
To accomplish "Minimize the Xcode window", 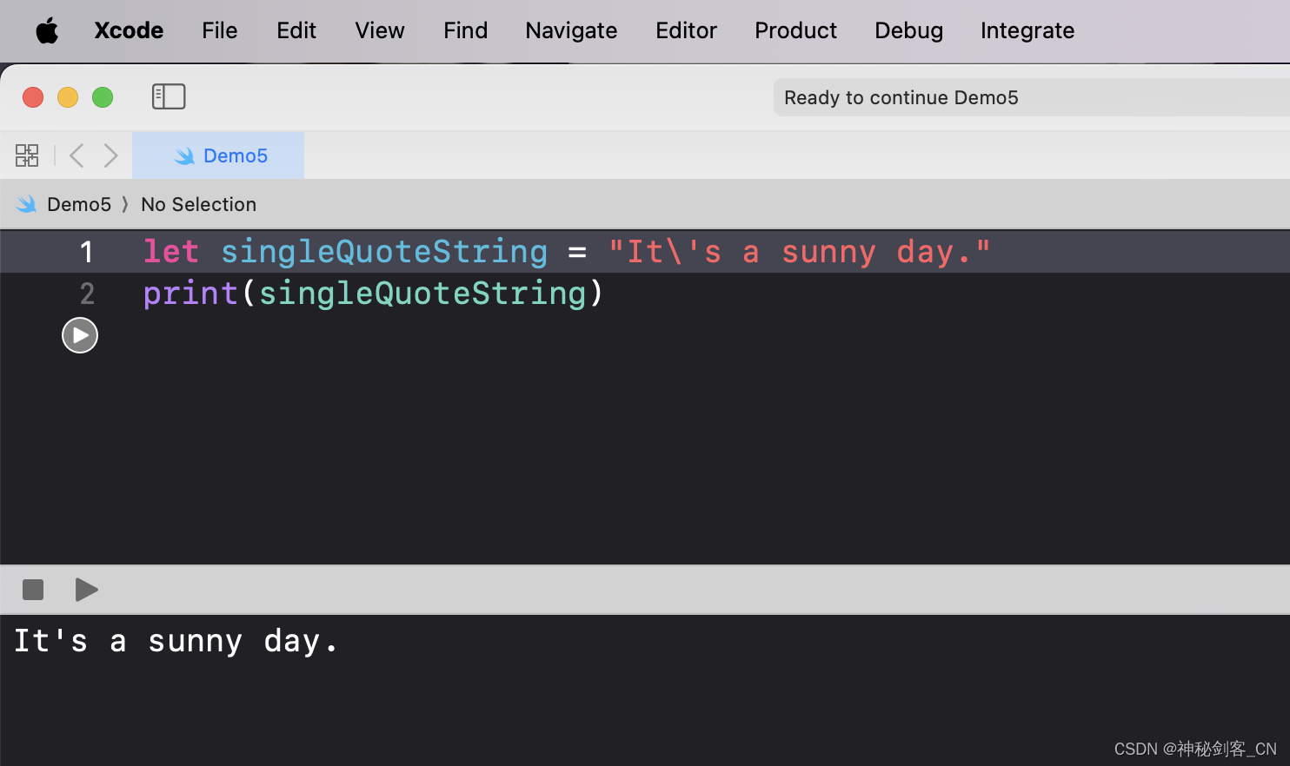I will [68, 97].
